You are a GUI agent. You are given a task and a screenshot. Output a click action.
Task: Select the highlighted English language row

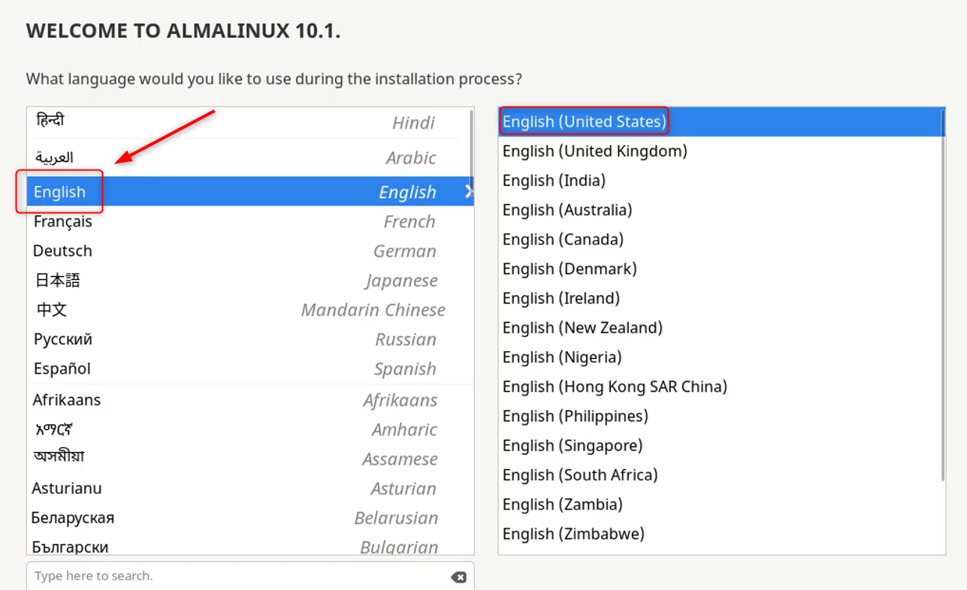pos(250,191)
